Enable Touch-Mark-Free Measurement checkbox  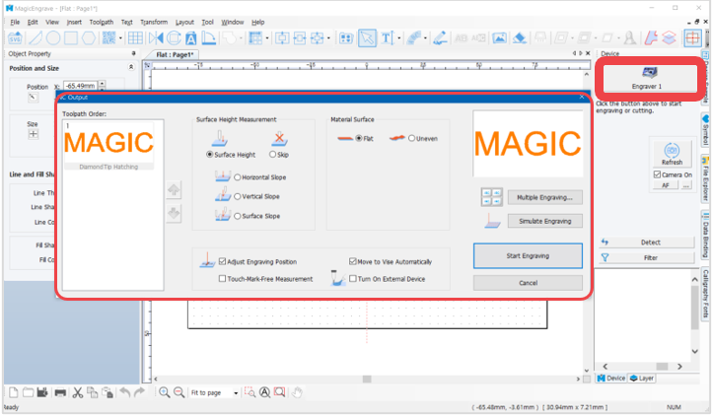(222, 279)
